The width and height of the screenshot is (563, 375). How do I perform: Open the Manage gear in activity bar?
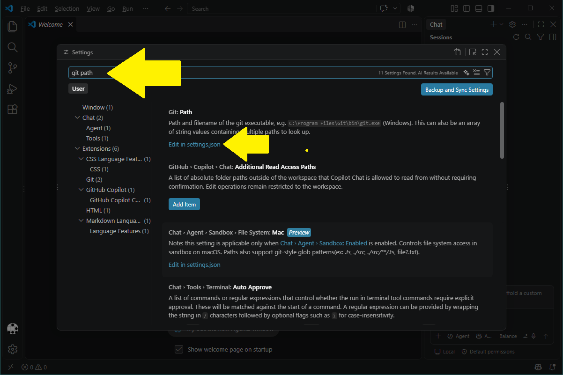13,349
